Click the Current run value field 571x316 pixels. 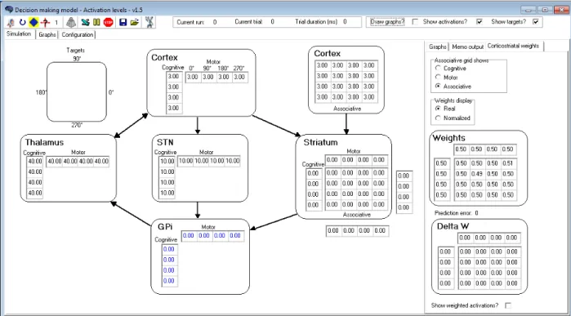[x=215, y=22]
